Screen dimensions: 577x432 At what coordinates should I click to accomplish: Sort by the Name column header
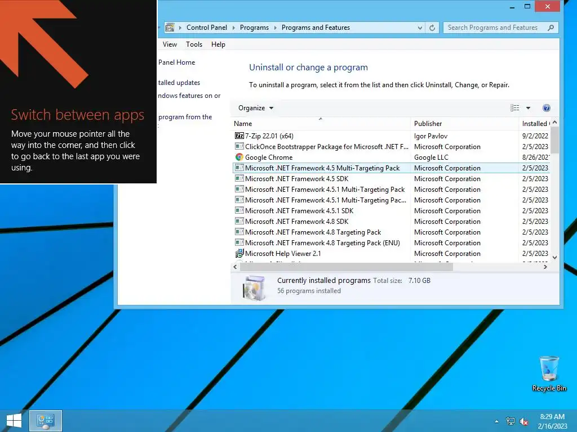pos(321,124)
